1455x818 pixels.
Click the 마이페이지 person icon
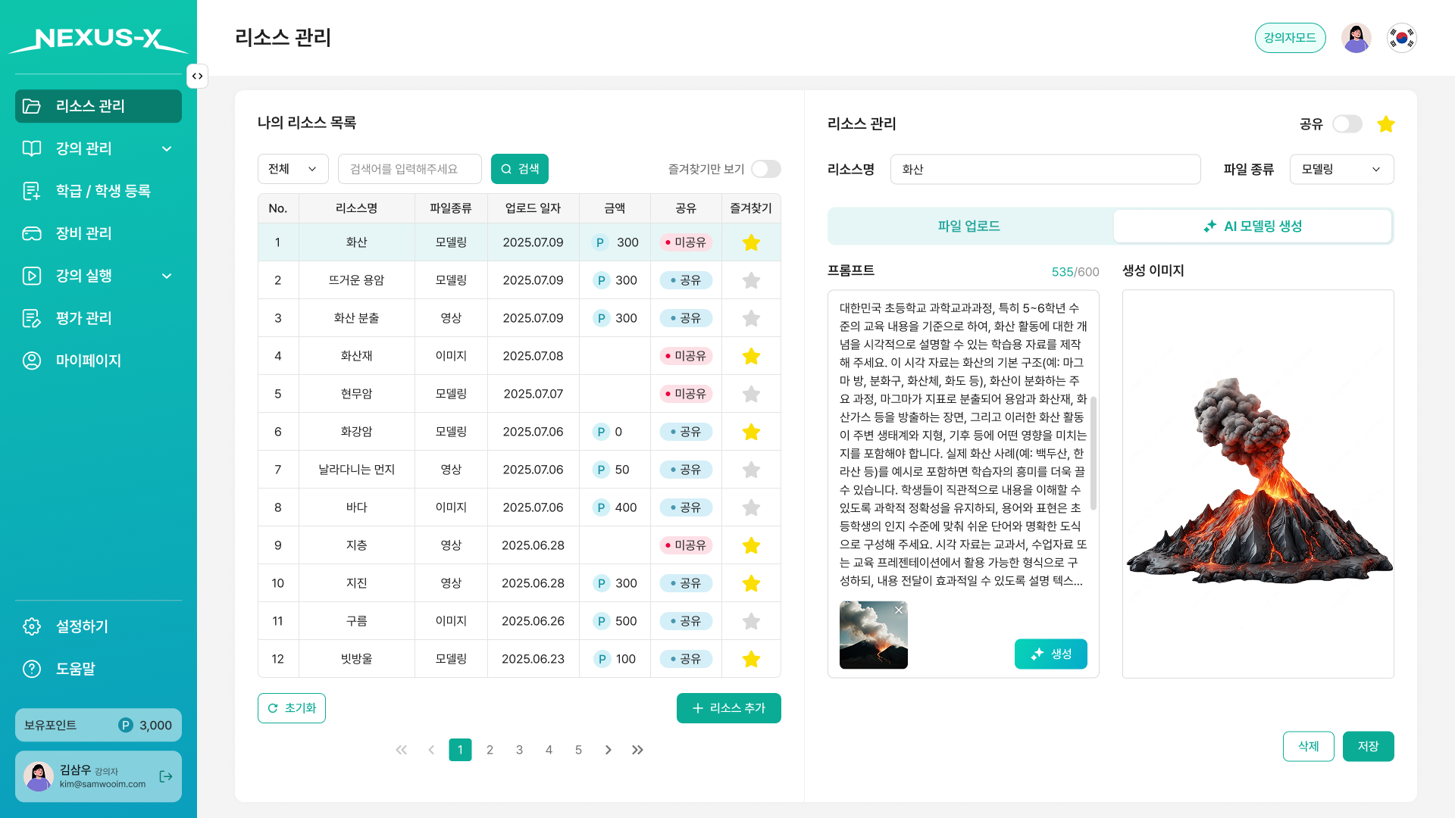(x=32, y=361)
